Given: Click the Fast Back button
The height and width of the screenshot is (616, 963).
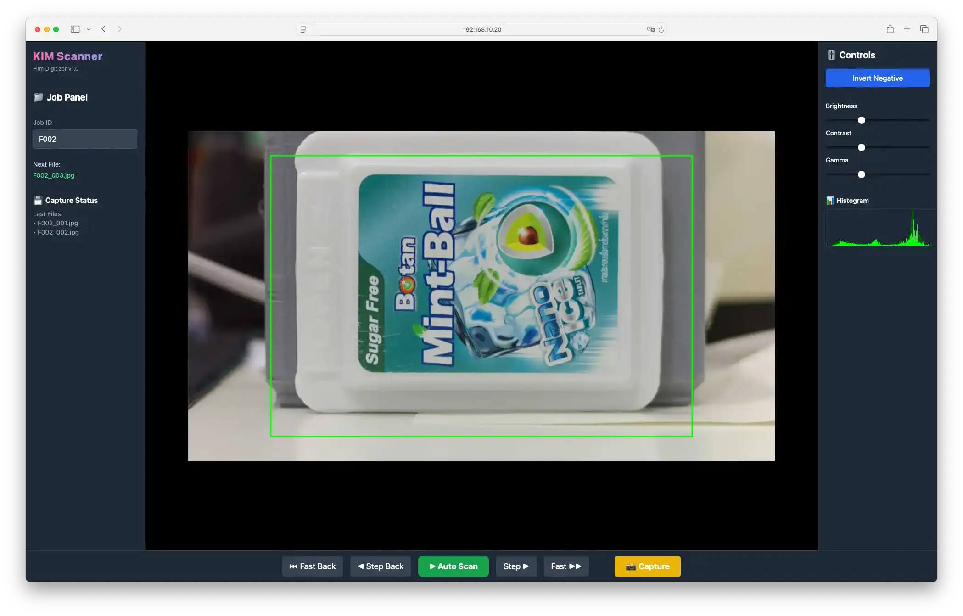Looking at the screenshot, I should (312, 566).
